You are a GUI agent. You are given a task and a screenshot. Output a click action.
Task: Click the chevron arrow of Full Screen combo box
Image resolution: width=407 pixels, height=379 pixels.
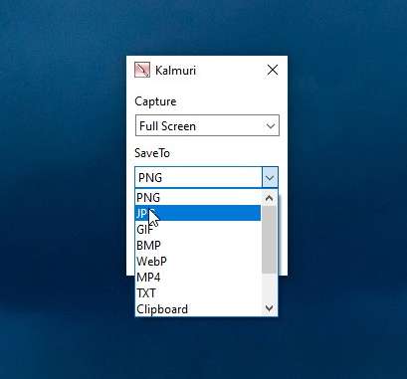[271, 126]
